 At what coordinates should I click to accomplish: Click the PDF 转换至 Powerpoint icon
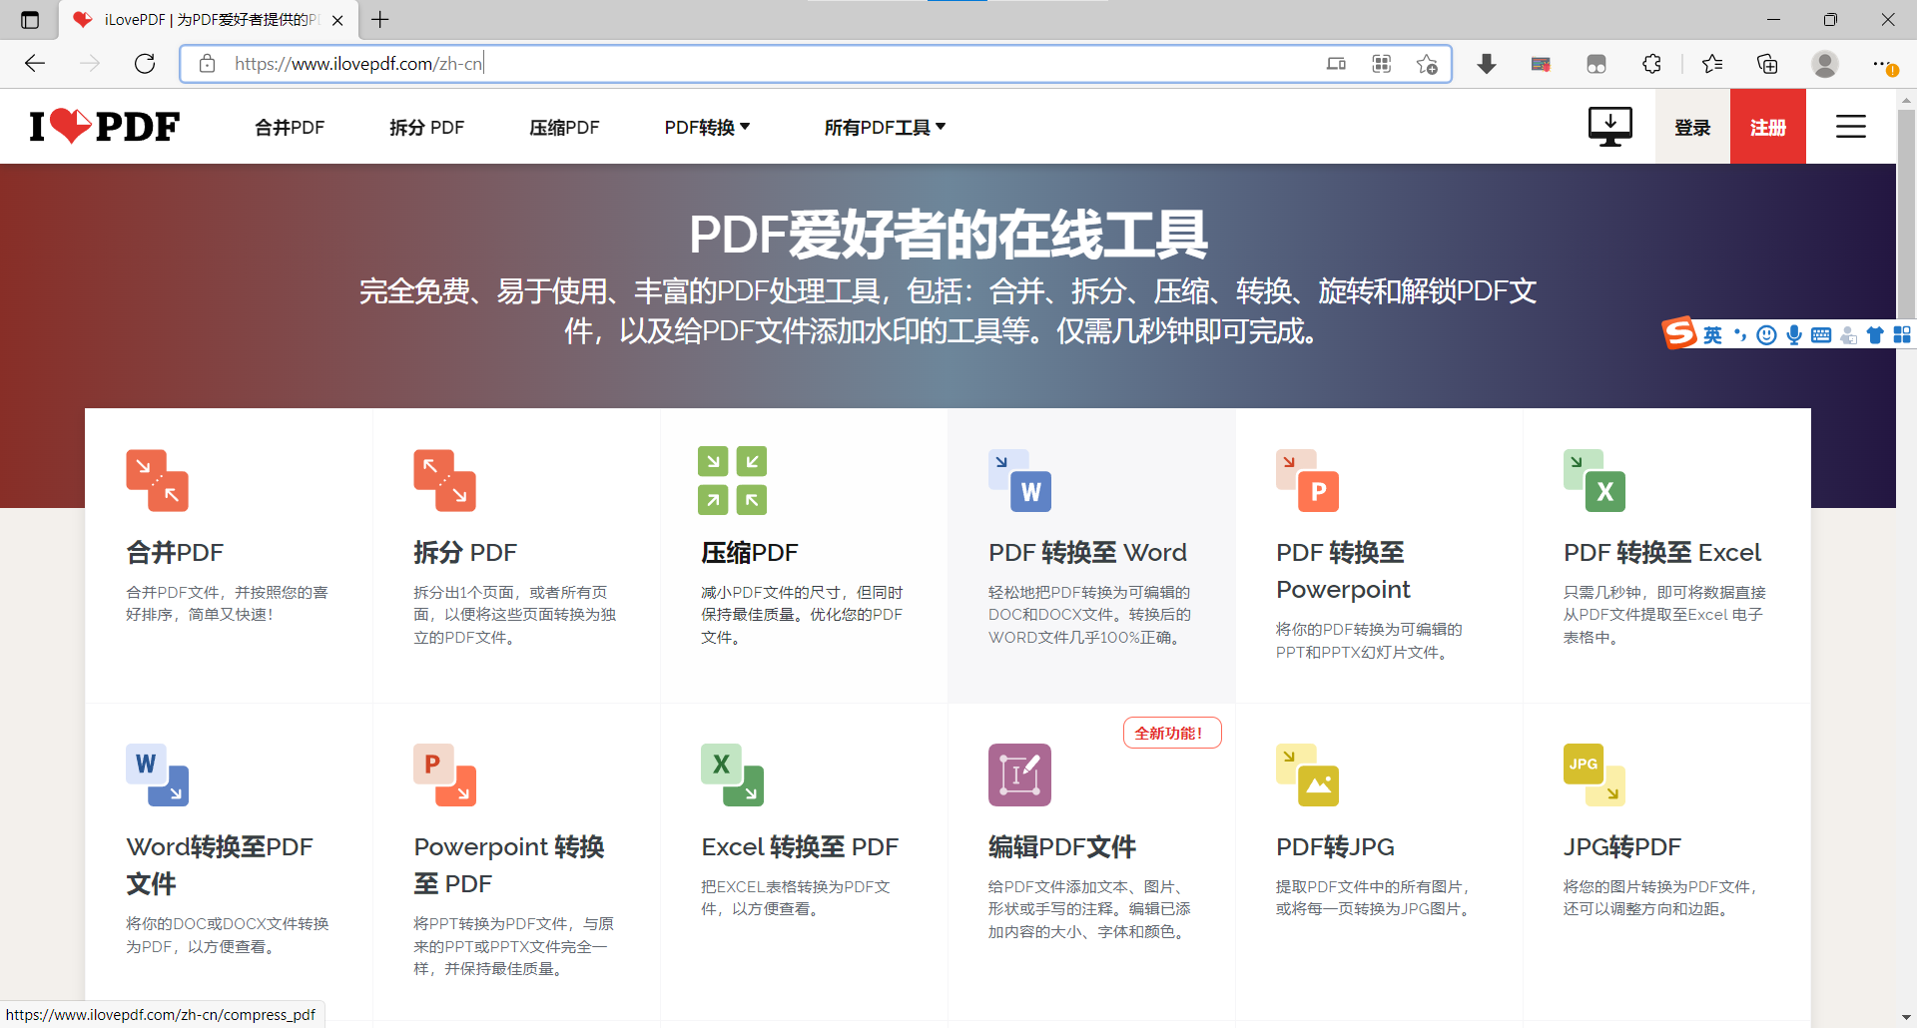click(1307, 480)
